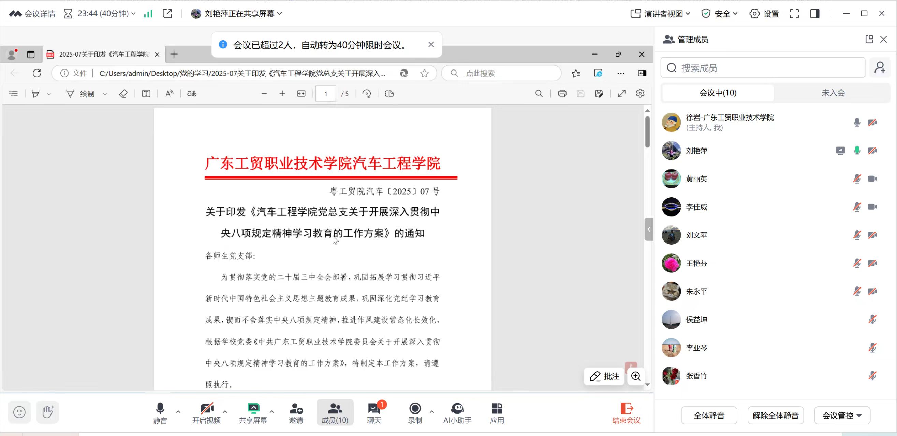Click the raise hand icon
This screenshot has width=897, height=436.
48,412
